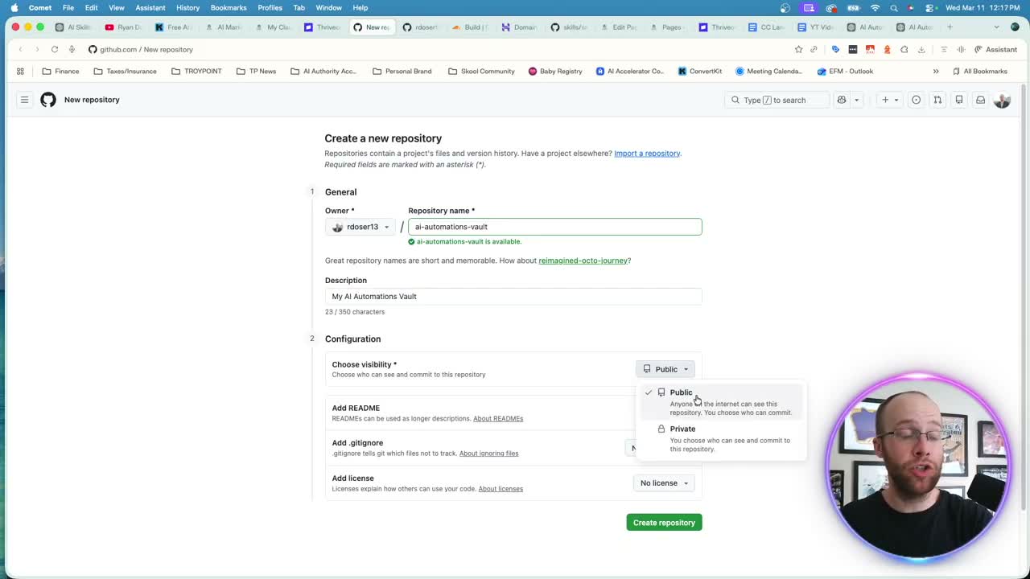Open the No license dropdown
Viewport: 1030px width, 579px height.
664,483
